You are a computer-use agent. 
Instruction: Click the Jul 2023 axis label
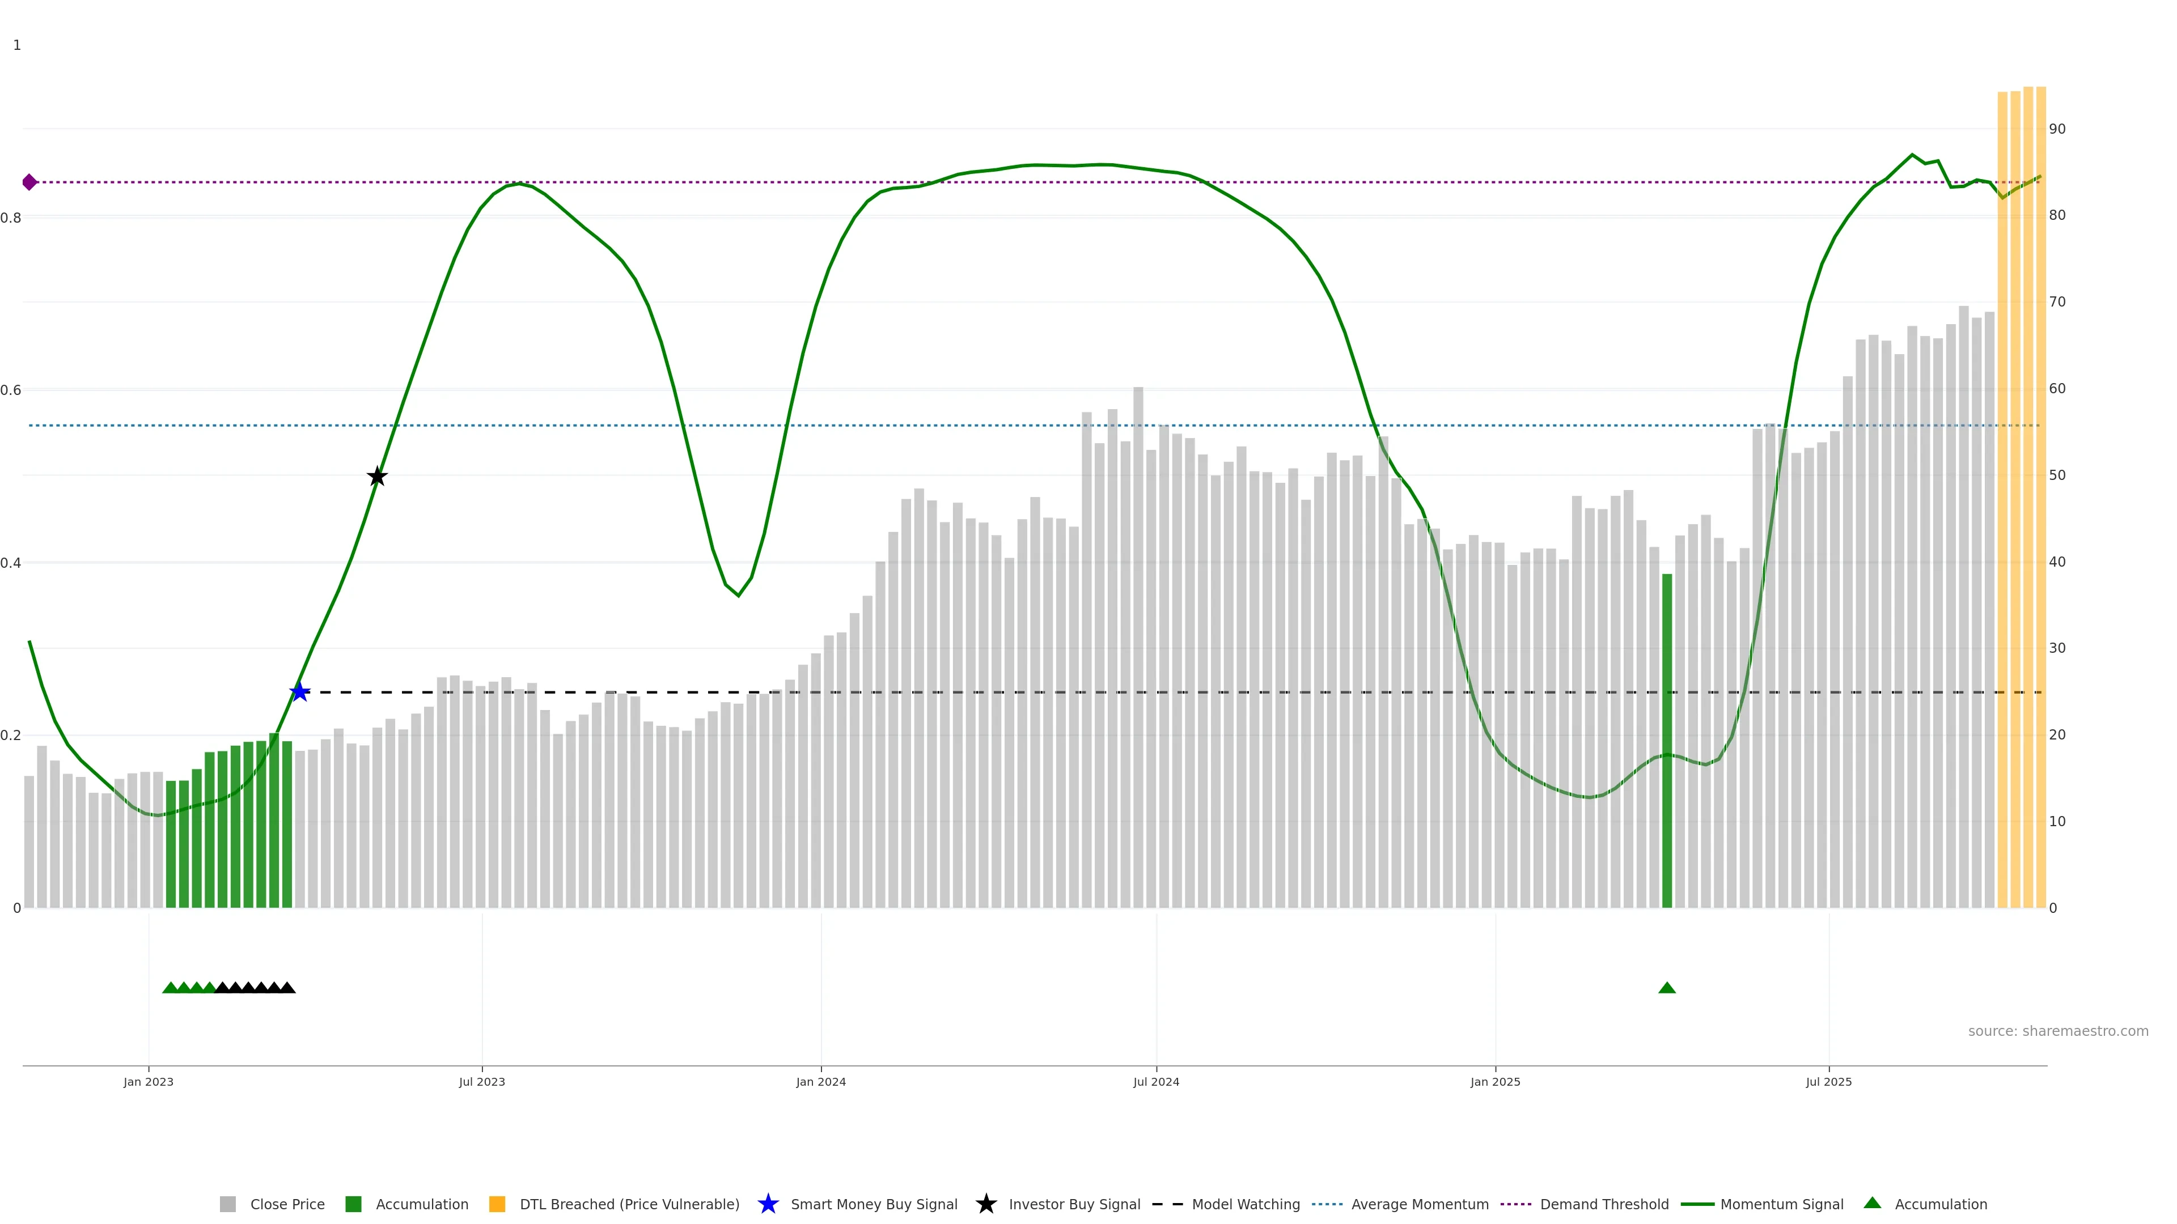tap(482, 1081)
